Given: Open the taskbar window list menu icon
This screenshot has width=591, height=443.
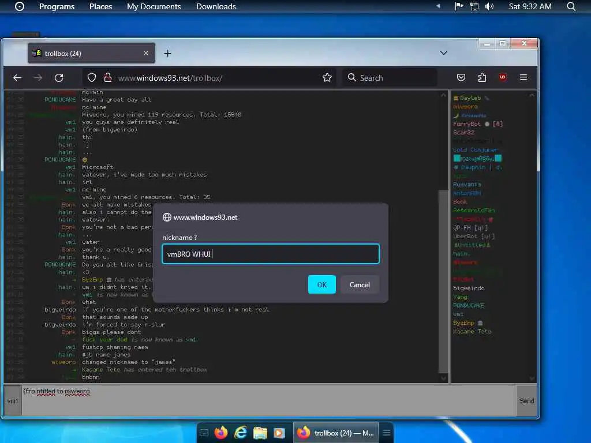Looking at the screenshot, I should coord(386,433).
